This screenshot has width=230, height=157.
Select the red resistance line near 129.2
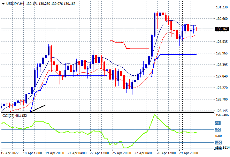[x=138, y=48]
